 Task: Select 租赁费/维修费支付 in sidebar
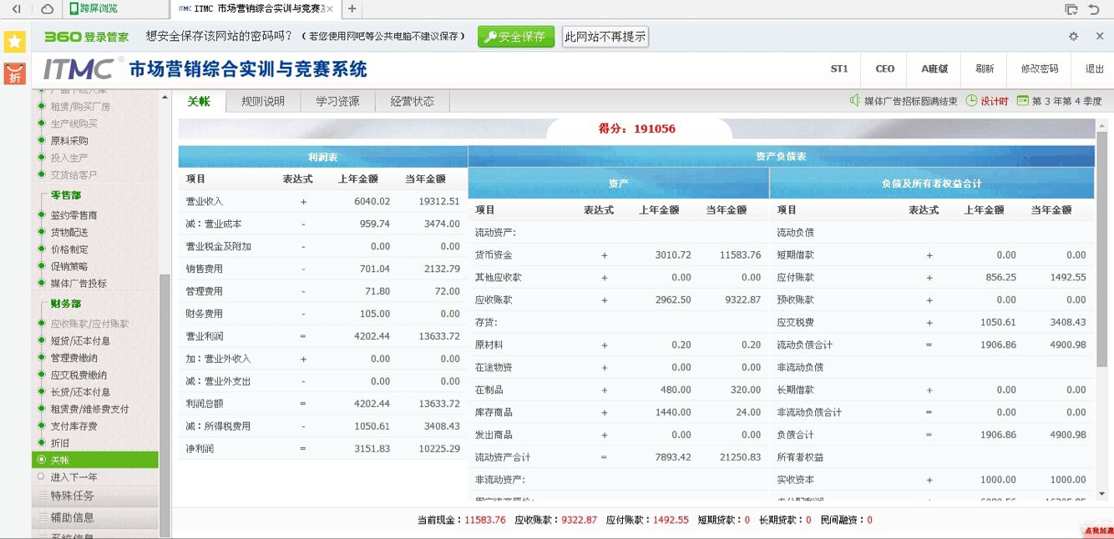(89, 409)
